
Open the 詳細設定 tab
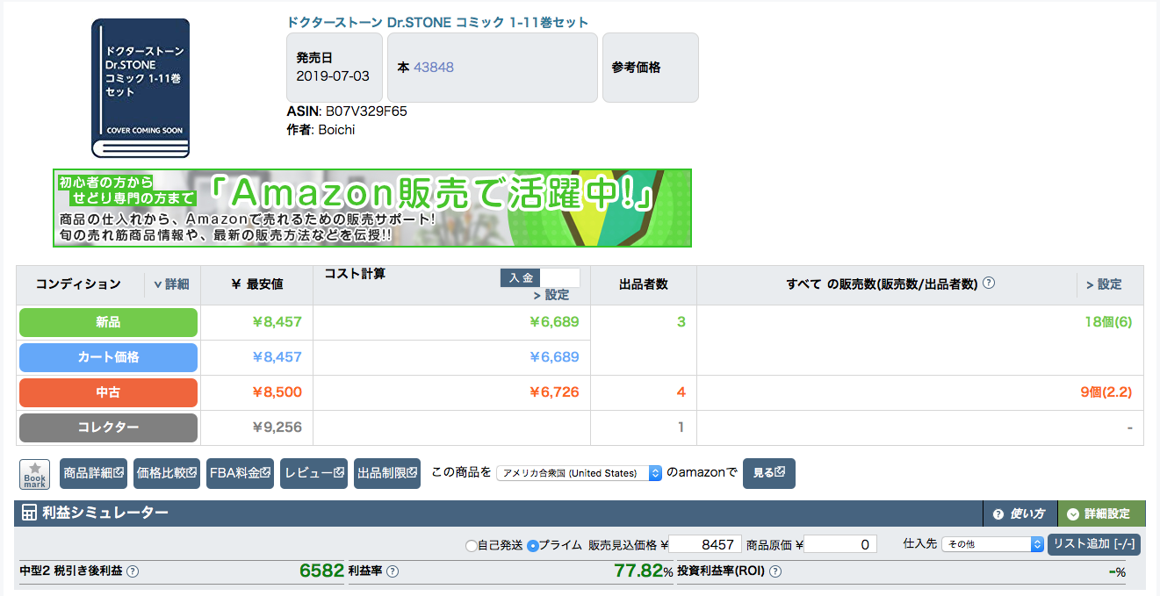[x=1100, y=513]
